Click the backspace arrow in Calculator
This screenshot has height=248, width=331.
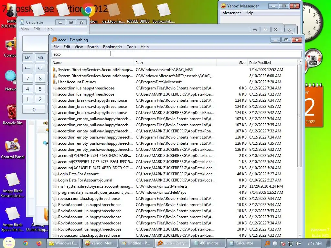[x=28, y=68]
